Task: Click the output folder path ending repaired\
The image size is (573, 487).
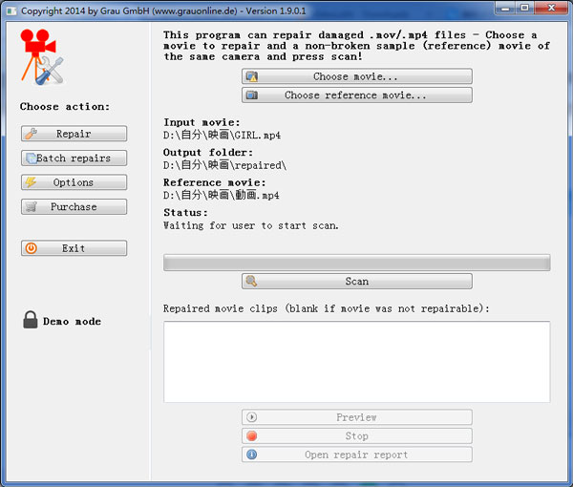Action: click(224, 165)
